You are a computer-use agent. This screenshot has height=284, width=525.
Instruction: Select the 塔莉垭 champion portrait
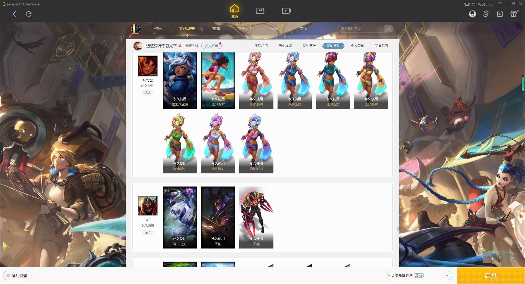pyautogui.click(x=148, y=66)
